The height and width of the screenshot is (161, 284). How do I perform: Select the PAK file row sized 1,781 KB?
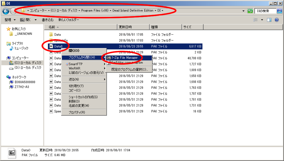click(x=125, y=100)
